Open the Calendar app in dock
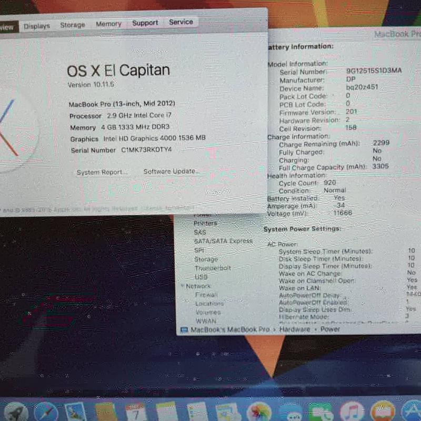The height and width of the screenshot is (421, 421). pyautogui.click(x=136, y=412)
